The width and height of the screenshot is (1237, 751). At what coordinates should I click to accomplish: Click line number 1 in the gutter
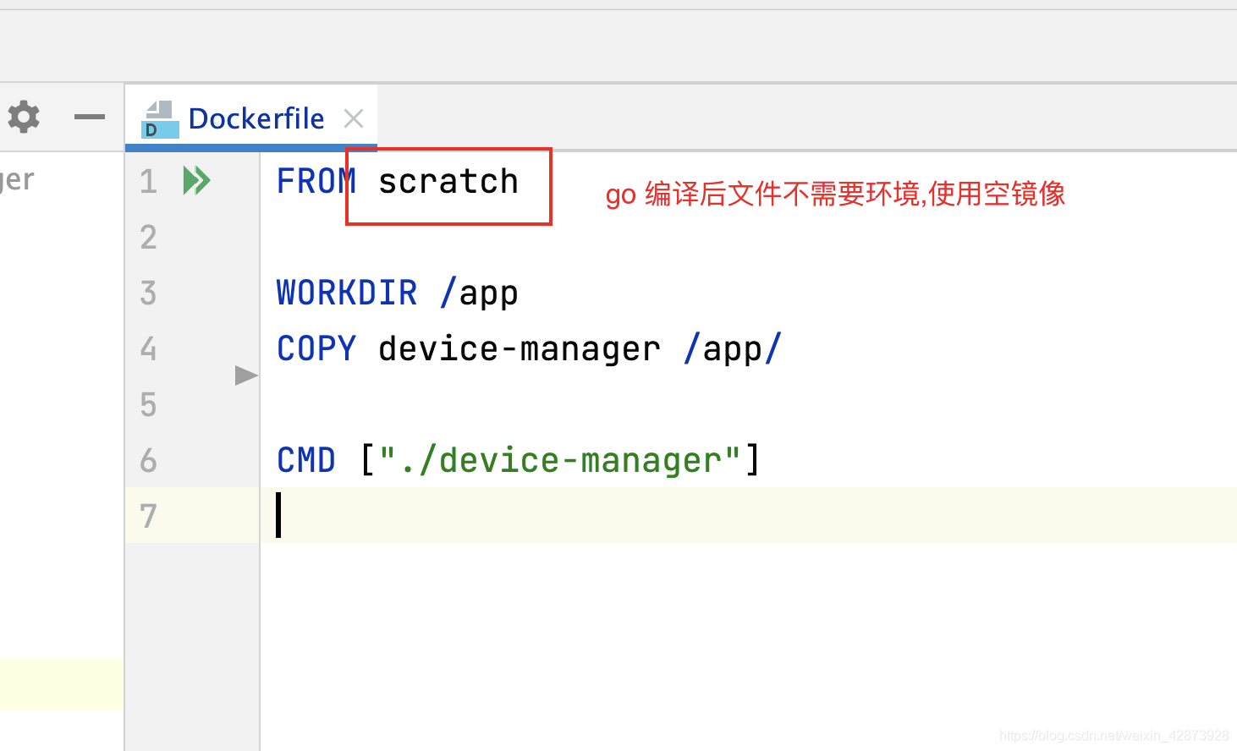[x=147, y=180]
